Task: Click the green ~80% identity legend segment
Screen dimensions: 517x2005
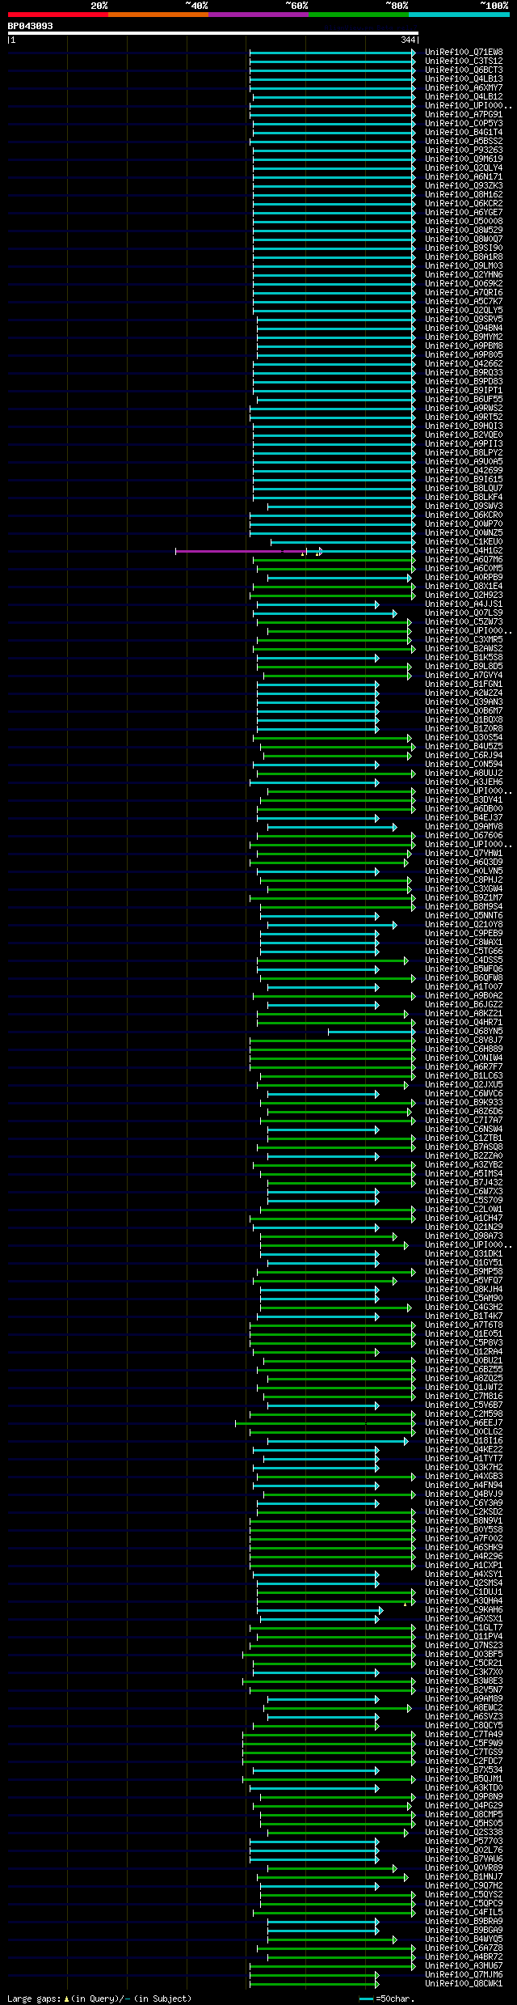Action: pyautogui.click(x=358, y=15)
